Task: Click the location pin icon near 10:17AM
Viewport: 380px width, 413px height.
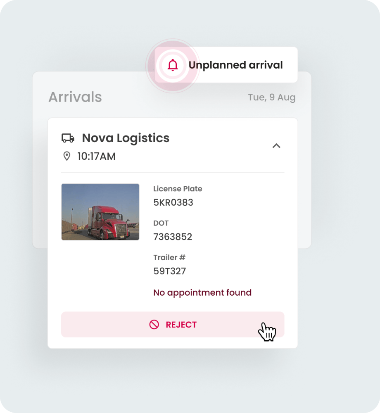Action: click(x=67, y=156)
